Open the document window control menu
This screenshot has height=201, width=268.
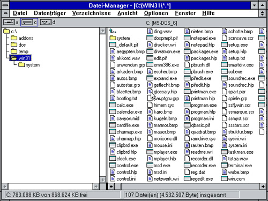tap(5, 13)
